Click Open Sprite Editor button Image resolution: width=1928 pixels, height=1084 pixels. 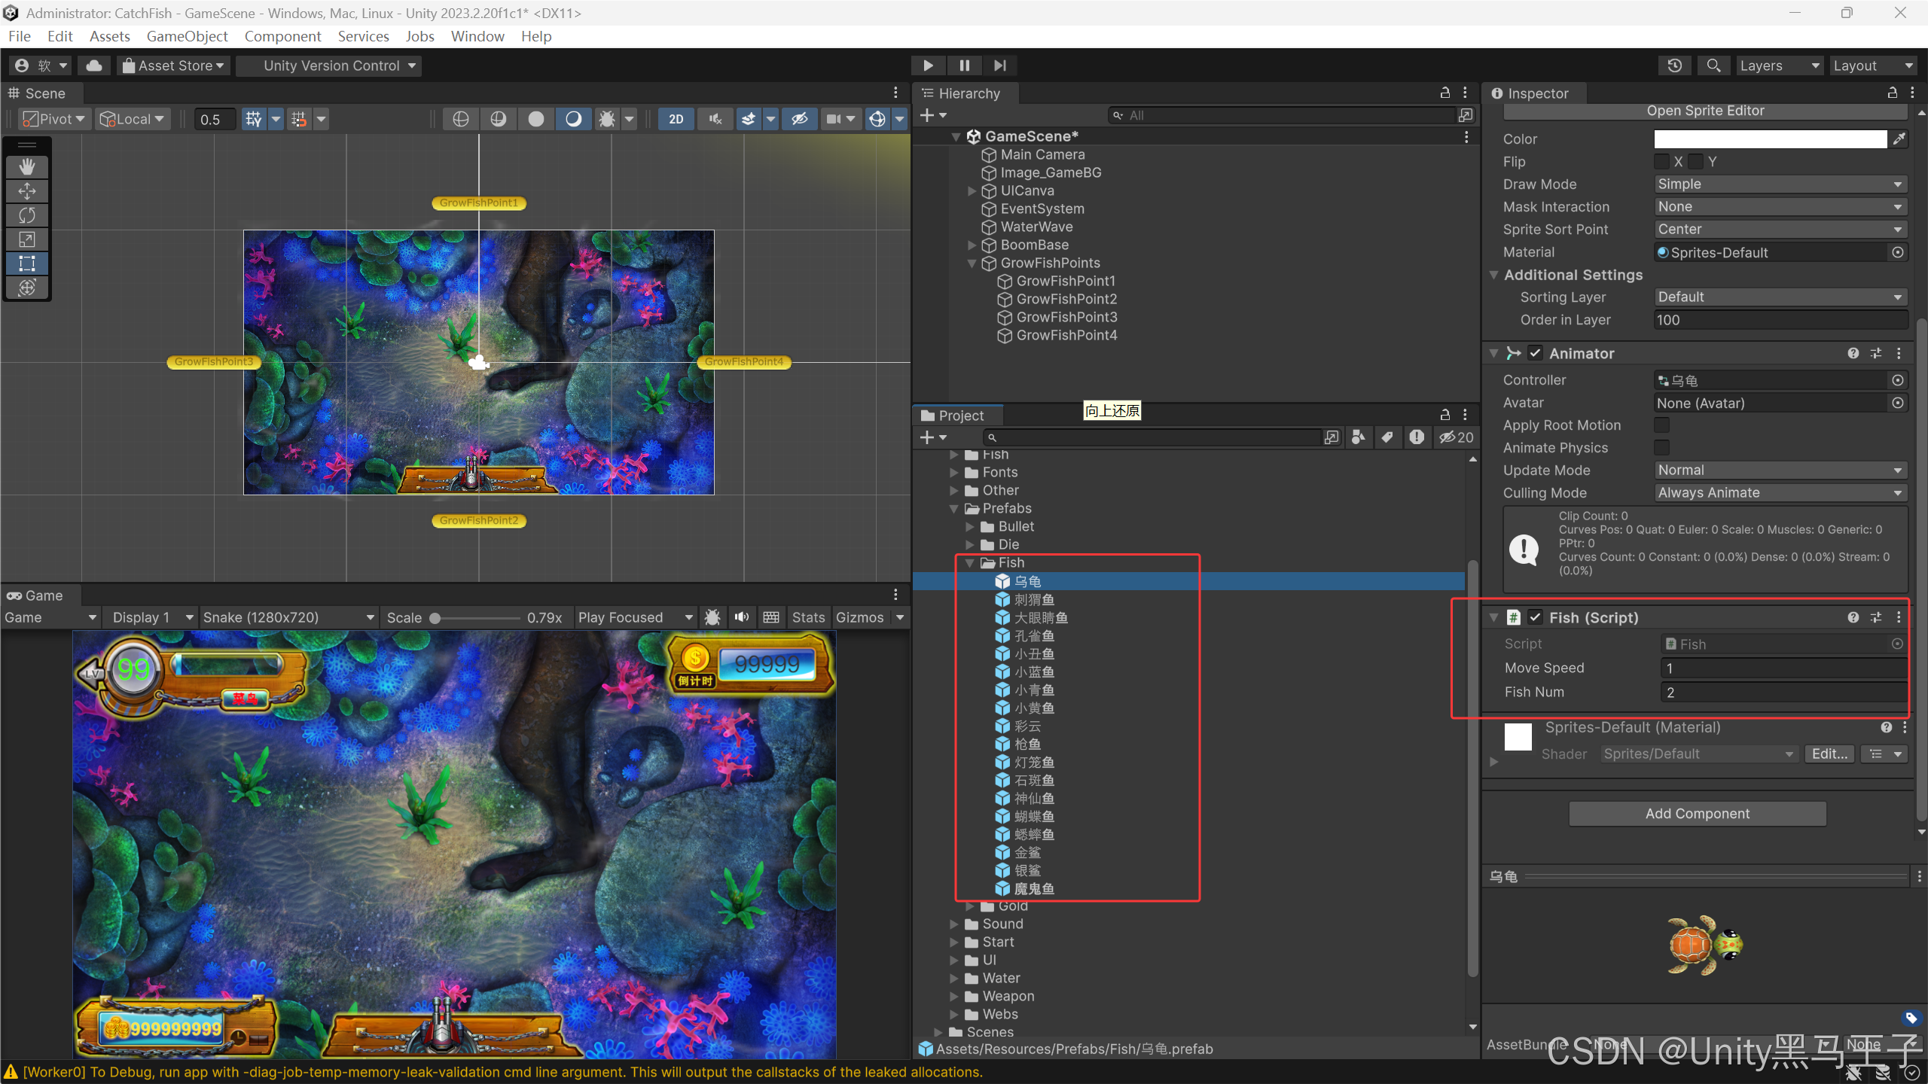[1705, 111]
